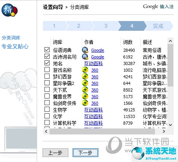The width and height of the screenshot is (178, 162).
Task: Open 互动百科 link in 计算机科学 row
Action: pos(94,123)
